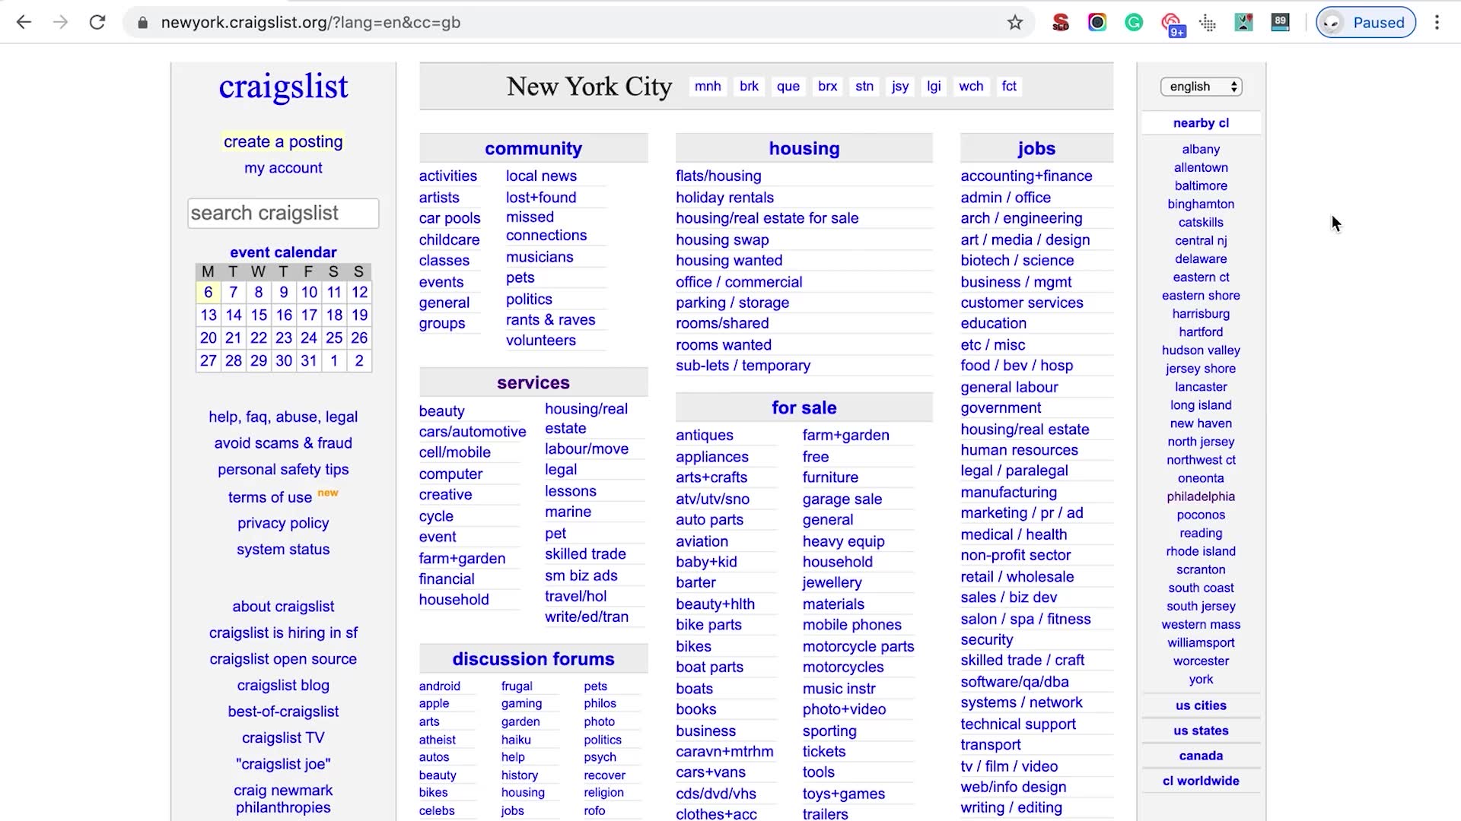
Task: Go back with browser back arrow
Action: click(x=24, y=23)
